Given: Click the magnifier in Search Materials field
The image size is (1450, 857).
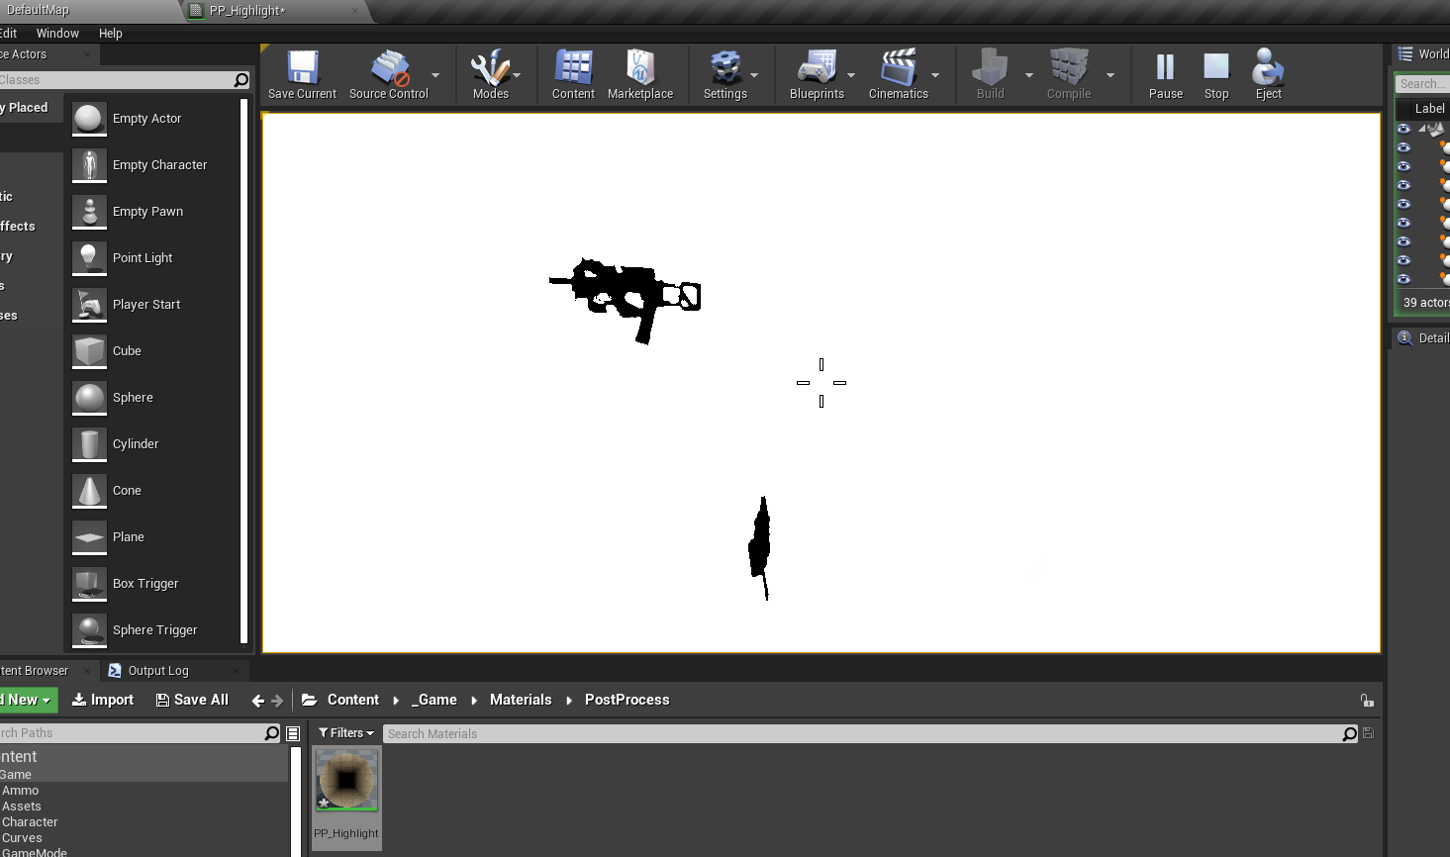Looking at the screenshot, I should coord(1349,733).
